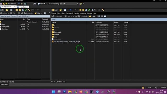Click the local panel Back arrow

pos(33,10)
